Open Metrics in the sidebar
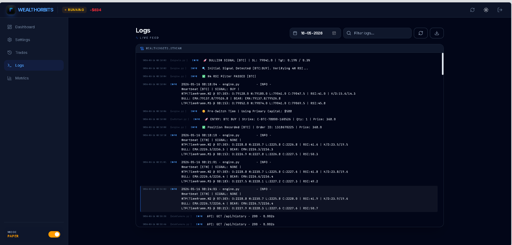The height and width of the screenshot is (245, 512). pos(34,78)
